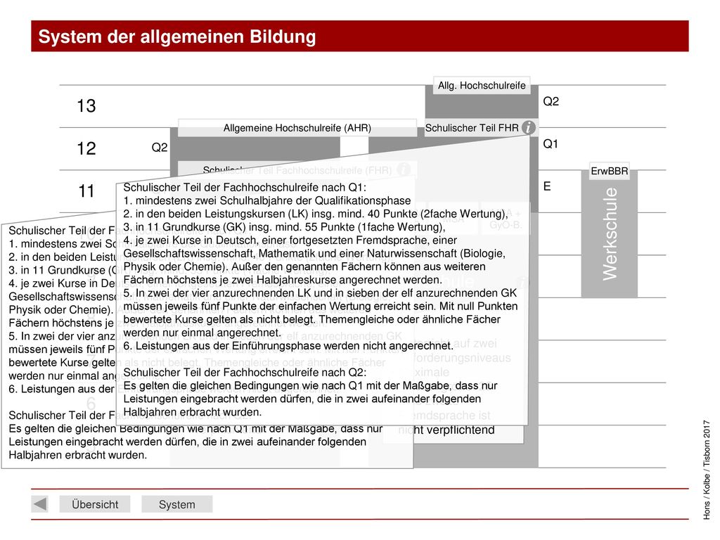The image size is (720, 540).
Task: Click front popup heading Fachhochschulreife nach Q2
Action: pos(245,372)
